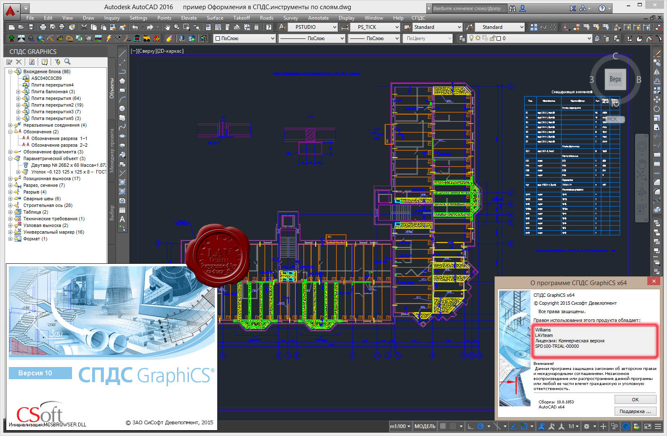Open the СПДС menu

coord(418,18)
